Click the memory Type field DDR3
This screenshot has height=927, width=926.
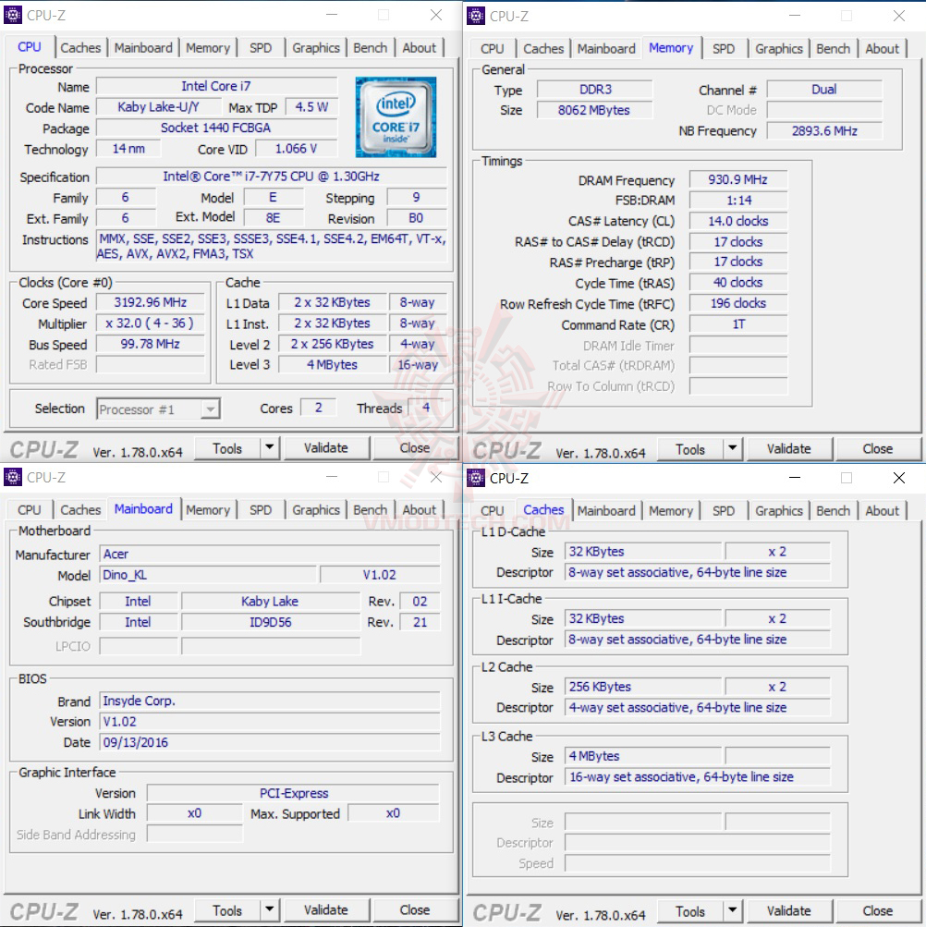pyautogui.click(x=595, y=90)
